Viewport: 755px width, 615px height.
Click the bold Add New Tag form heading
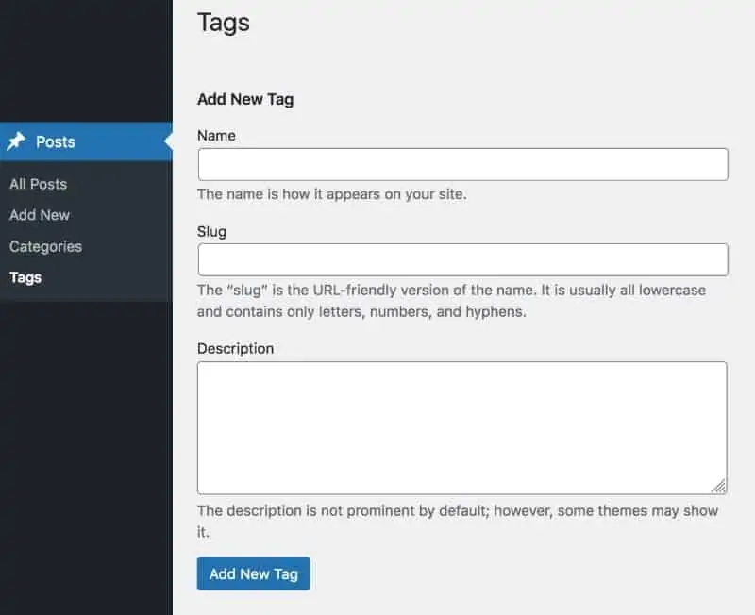pyautogui.click(x=245, y=99)
